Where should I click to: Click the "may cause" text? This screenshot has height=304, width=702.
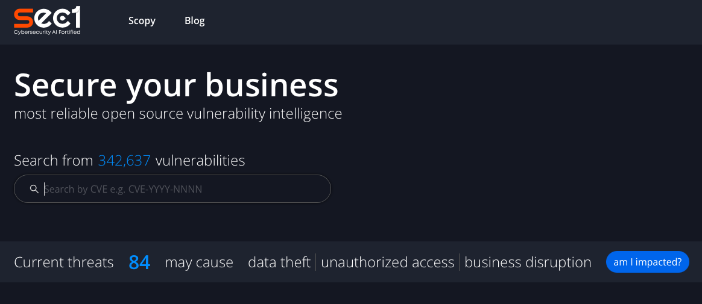point(199,262)
